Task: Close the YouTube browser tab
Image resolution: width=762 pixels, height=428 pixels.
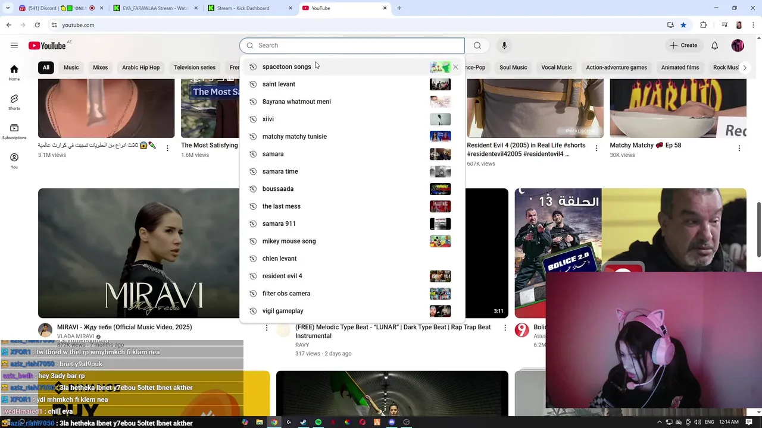Action: pos(385,8)
